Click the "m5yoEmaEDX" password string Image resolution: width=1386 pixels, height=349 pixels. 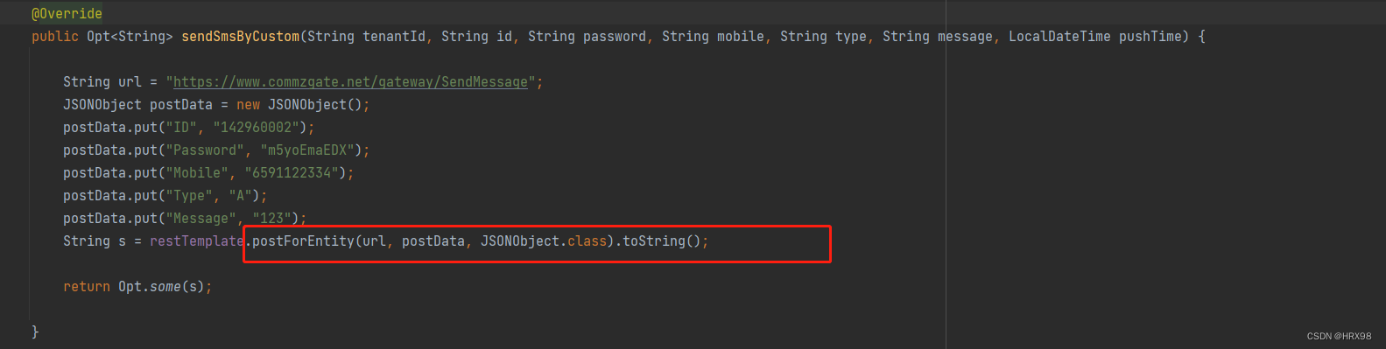pyautogui.click(x=306, y=150)
